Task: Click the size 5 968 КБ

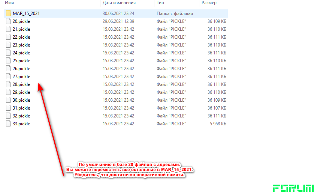Action: (218, 124)
